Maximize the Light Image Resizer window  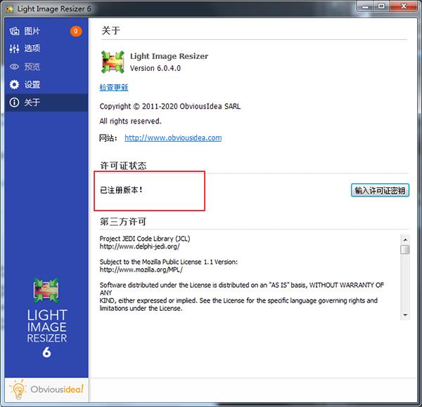tap(381, 6)
